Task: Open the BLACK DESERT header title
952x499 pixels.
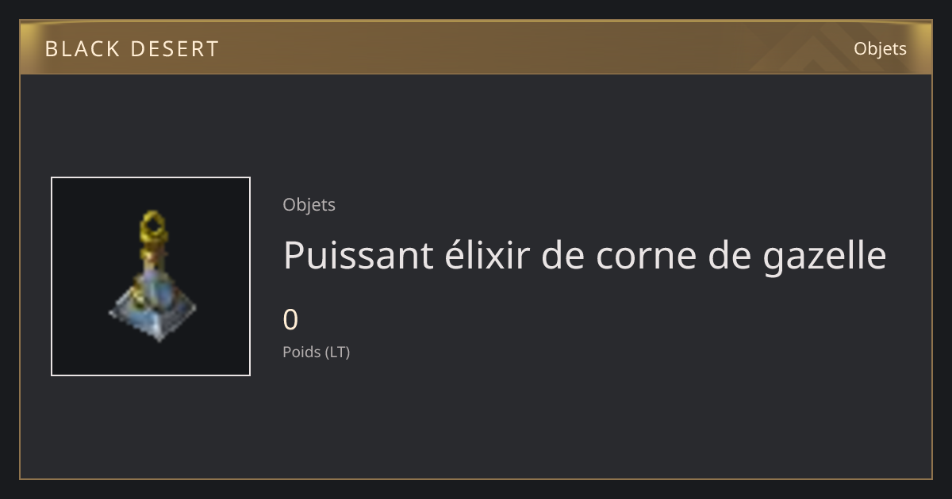Action: (132, 49)
